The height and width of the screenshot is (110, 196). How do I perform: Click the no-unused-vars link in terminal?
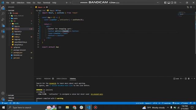click(97, 94)
